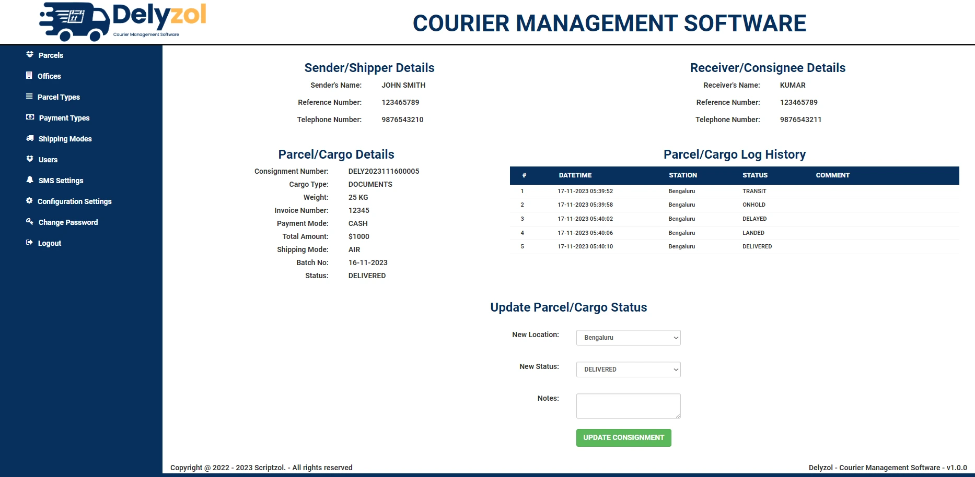Select Change Password link

68,222
